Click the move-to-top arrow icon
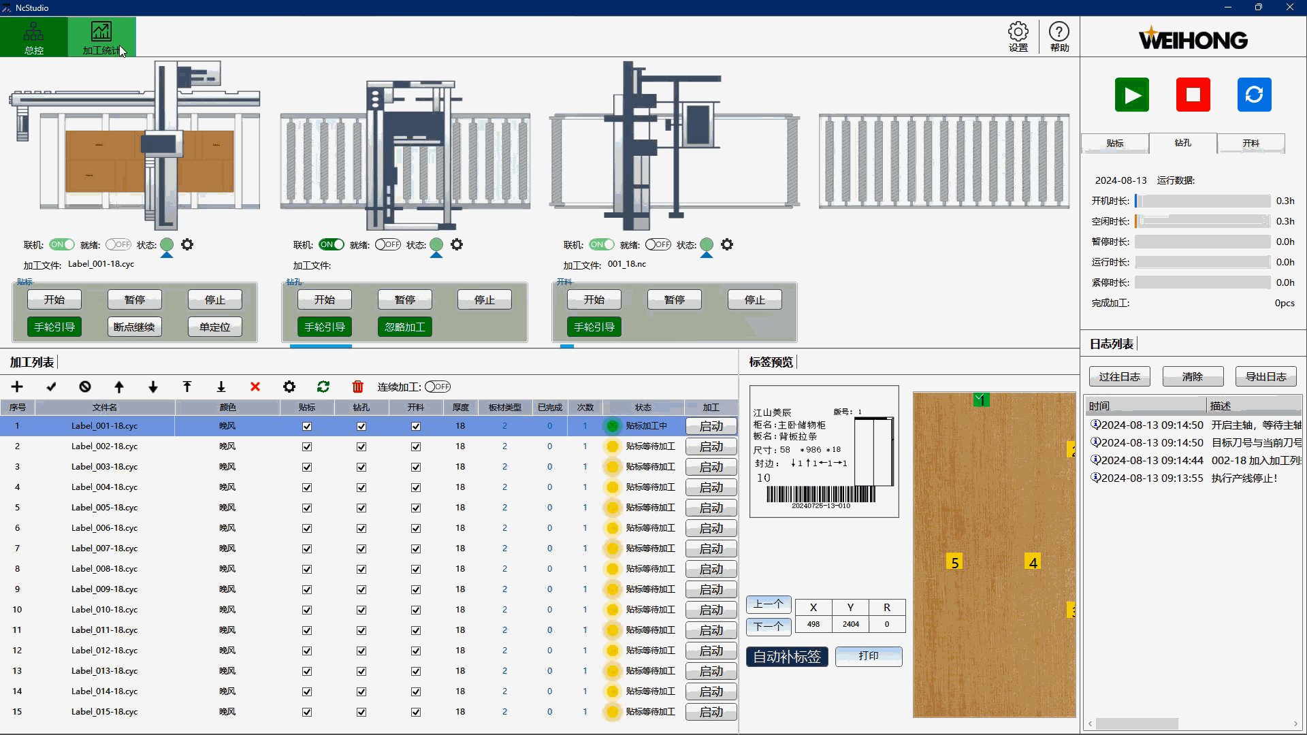The width and height of the screenshot is (1307, 735). click(x=187, y=387)
